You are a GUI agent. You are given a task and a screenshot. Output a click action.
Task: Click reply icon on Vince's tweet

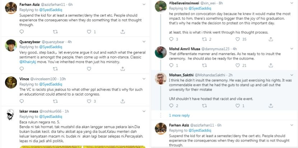[x=22, y=101]
